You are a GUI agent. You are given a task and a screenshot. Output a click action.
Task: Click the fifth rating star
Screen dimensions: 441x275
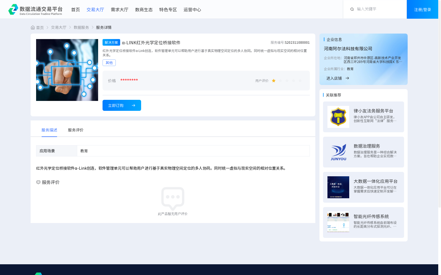300,81
